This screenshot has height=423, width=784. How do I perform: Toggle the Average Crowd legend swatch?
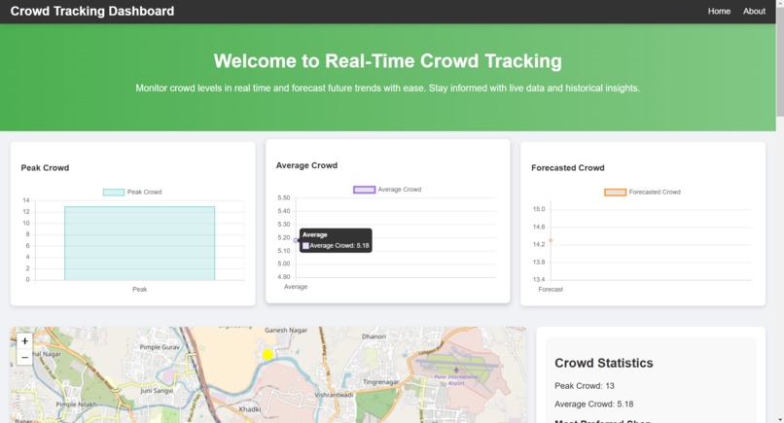364,190
